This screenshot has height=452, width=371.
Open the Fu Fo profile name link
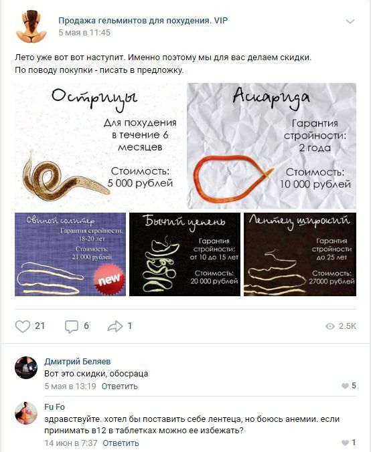click(54, 407)
